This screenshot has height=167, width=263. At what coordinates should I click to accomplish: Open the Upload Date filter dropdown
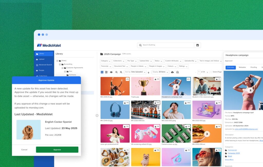point(146,61)
